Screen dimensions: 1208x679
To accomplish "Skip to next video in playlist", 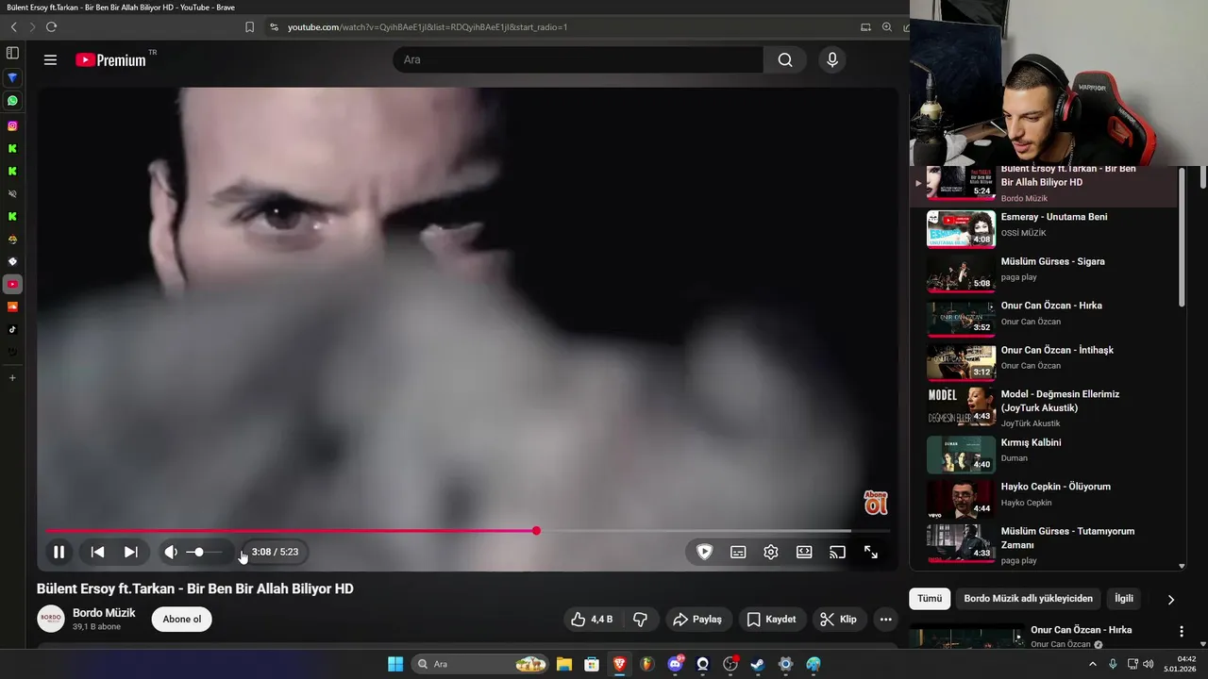I will coord(131,552).
